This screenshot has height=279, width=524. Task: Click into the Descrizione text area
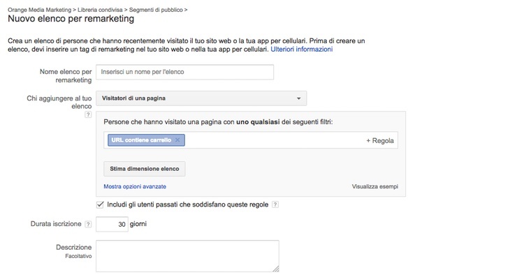(187, 256)
